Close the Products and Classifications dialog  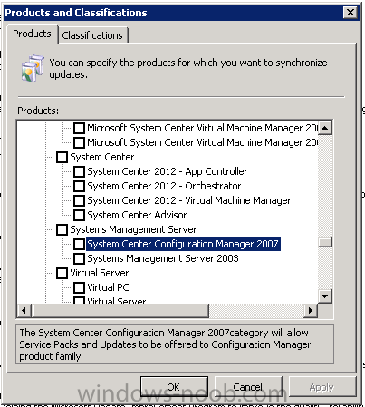pos(351,13)
